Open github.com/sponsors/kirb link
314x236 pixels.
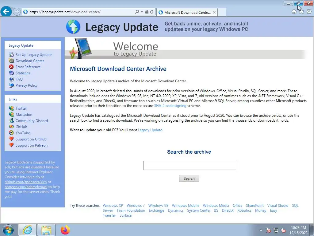pos(26,182)
